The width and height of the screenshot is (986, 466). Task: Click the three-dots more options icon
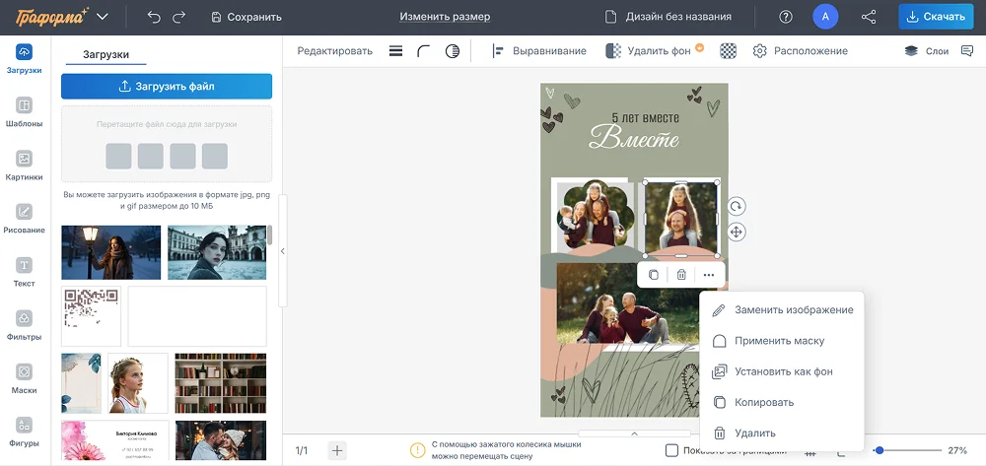point(709,275)
